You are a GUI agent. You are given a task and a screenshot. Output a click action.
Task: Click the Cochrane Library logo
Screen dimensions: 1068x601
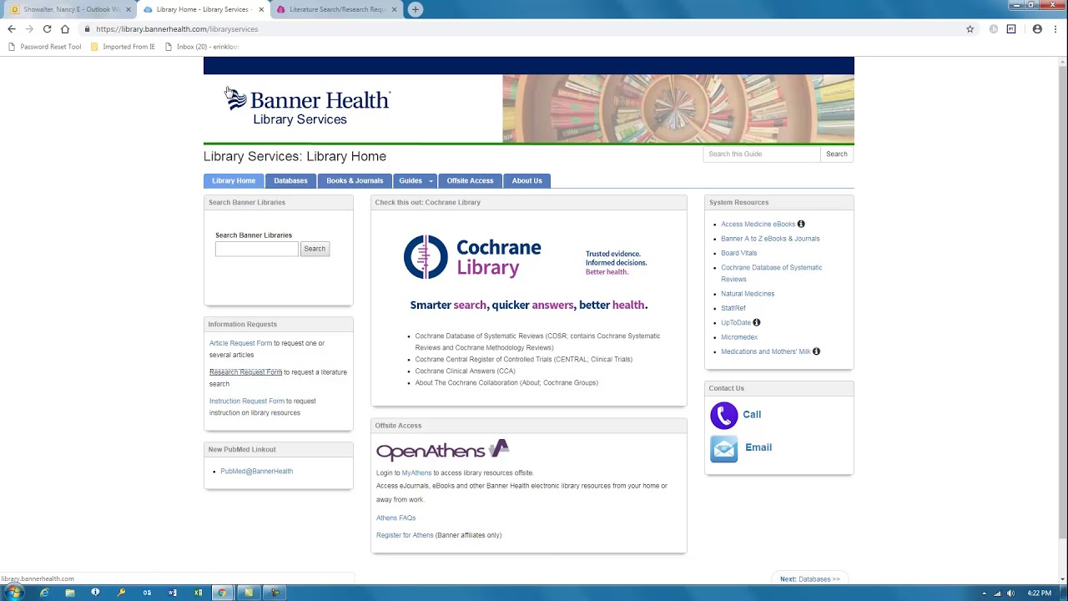pyautogui.click(x=472, y=256)
